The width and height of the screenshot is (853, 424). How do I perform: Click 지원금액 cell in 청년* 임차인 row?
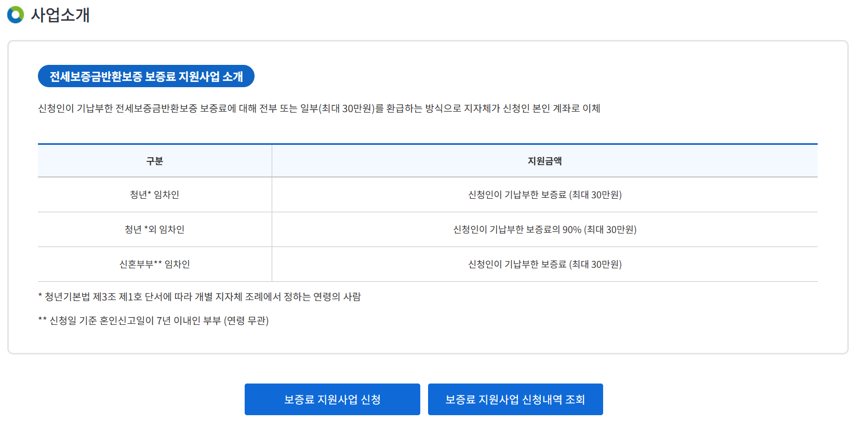pyautogui.click(x=545, y=195)
